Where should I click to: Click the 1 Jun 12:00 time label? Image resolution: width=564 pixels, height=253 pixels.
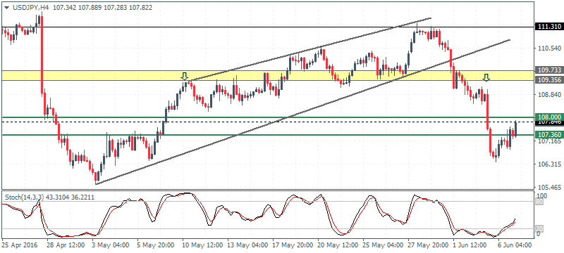pyautogui.click(x=470, y=245)
